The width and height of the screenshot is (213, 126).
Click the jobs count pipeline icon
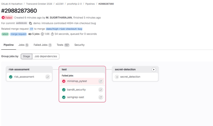point(30,34)
